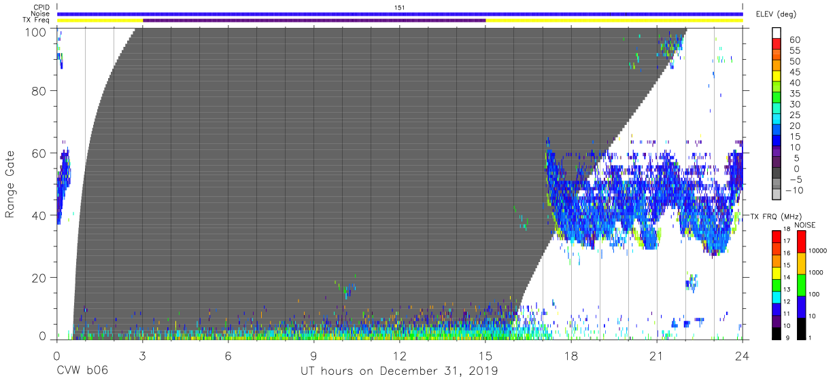Click the '100' value on the NOISE scale
The height and width of the screenshot is (385, 835).
pos(814,294)
